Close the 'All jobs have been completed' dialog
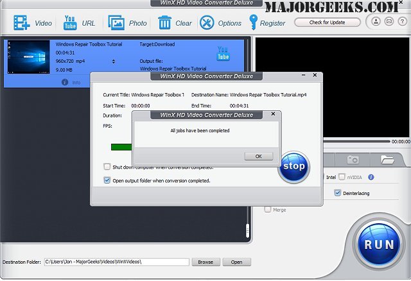The width and height of the screenshot is (411, 281). [x=273, y=114]
